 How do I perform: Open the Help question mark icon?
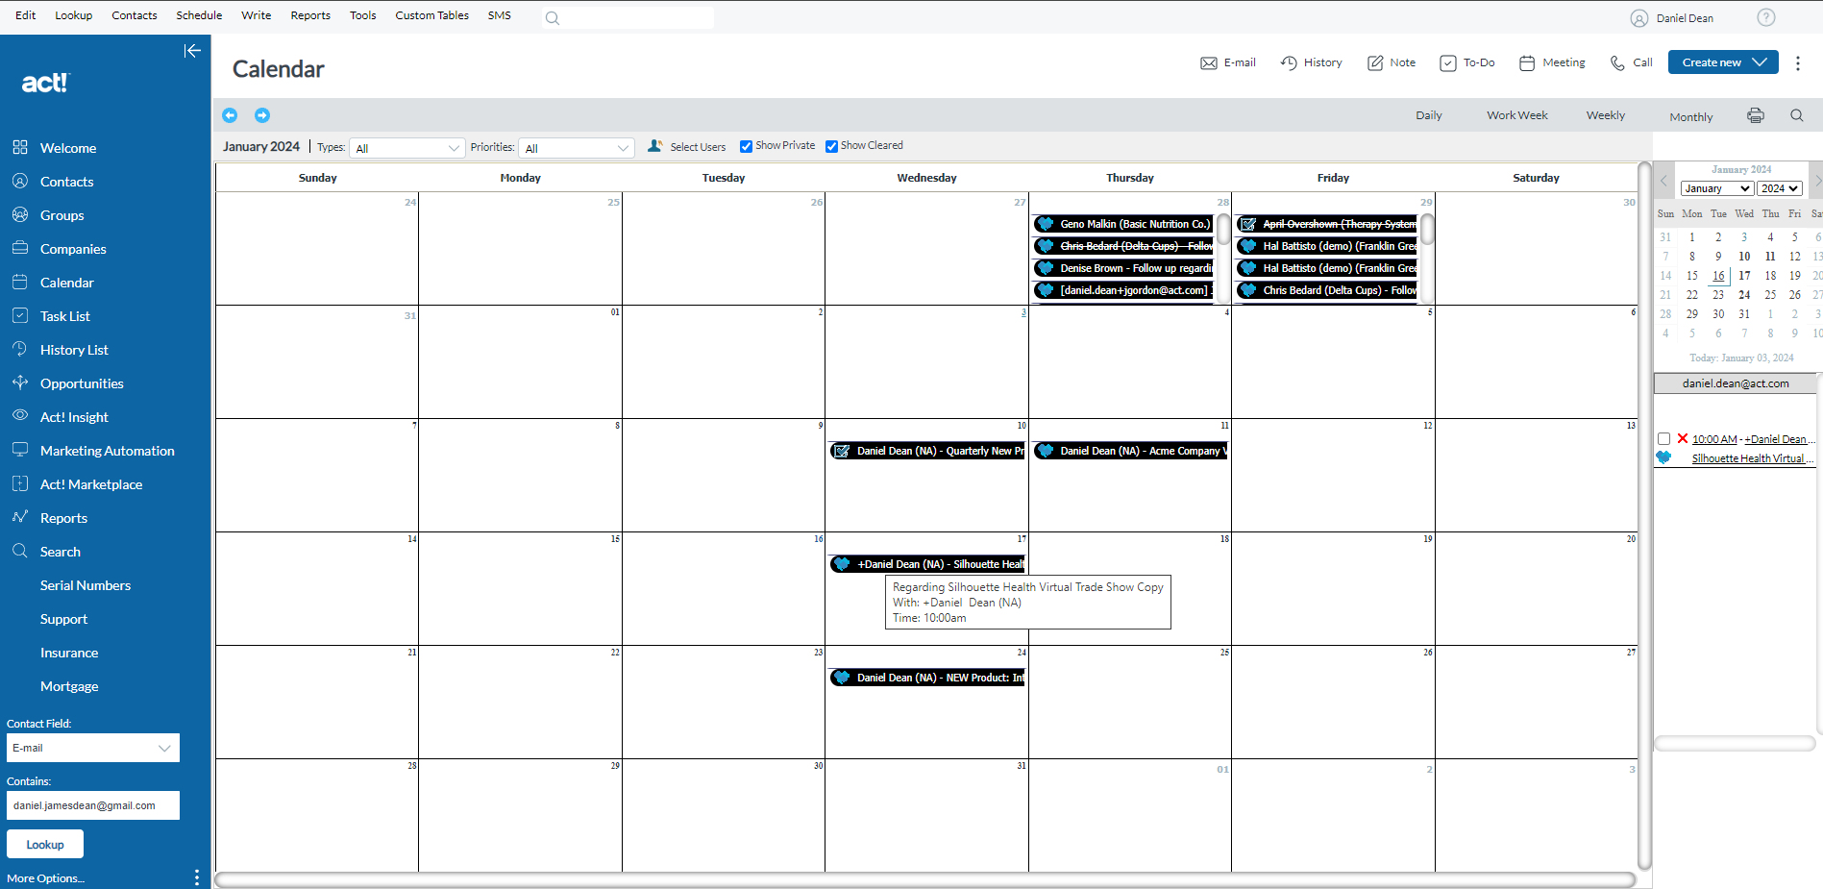[1766, 17]
